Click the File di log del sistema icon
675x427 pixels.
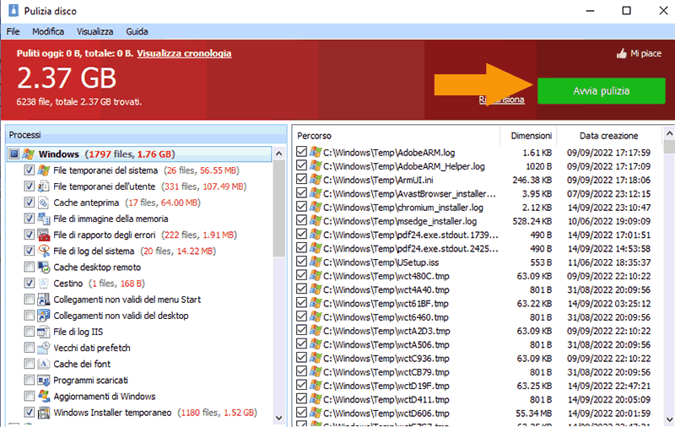[44, 251]
